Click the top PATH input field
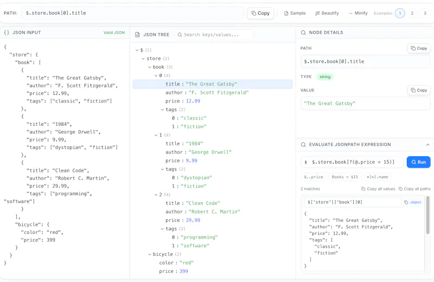This screenshot has width=434, height=282. point(132,13)
